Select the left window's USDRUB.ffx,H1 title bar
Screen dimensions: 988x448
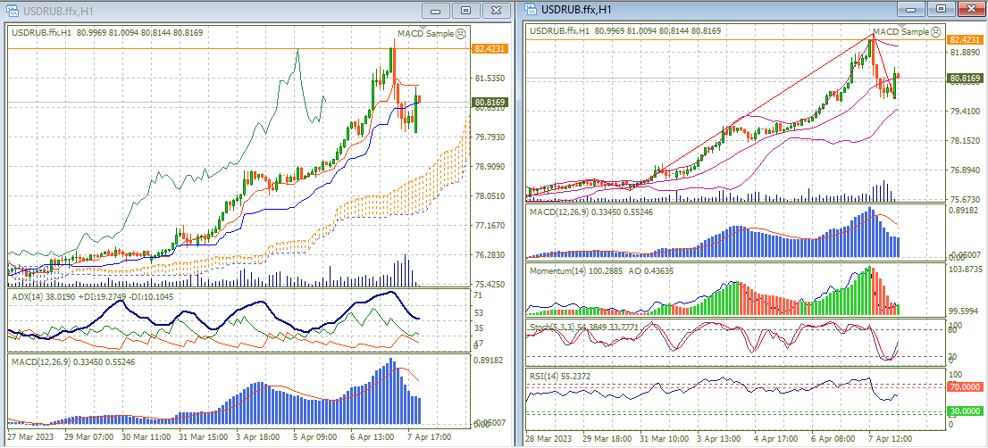[223, 10]
